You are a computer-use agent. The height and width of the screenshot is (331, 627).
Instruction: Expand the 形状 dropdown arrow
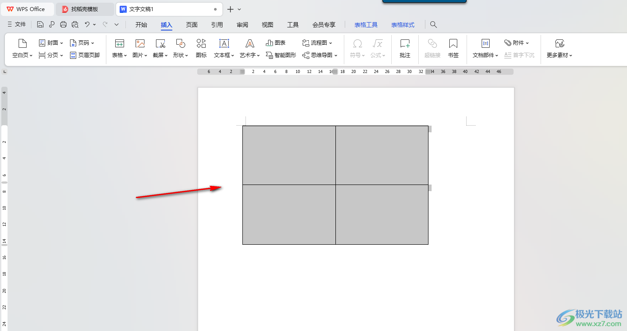pyautogui.click(x=187, y=56)
